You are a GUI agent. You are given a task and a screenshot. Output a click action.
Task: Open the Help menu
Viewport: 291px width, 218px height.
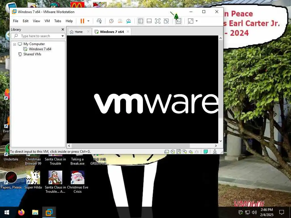[x=69, y=21]
